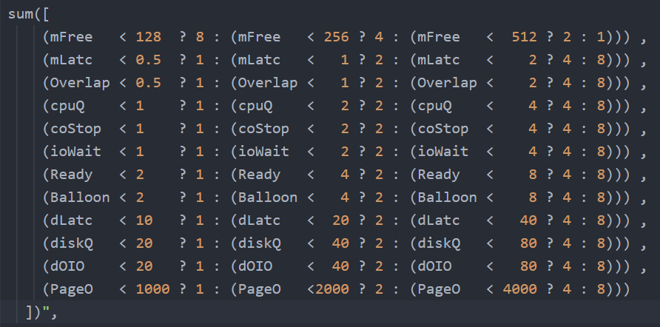This screenshot has height=327, width=660.
Task: Click the first 0.5 threshold in mLatc row
Action: [x=149, y=60]
